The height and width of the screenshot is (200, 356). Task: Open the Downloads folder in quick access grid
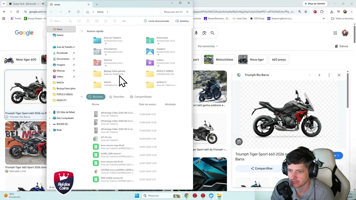click(162, 41)
